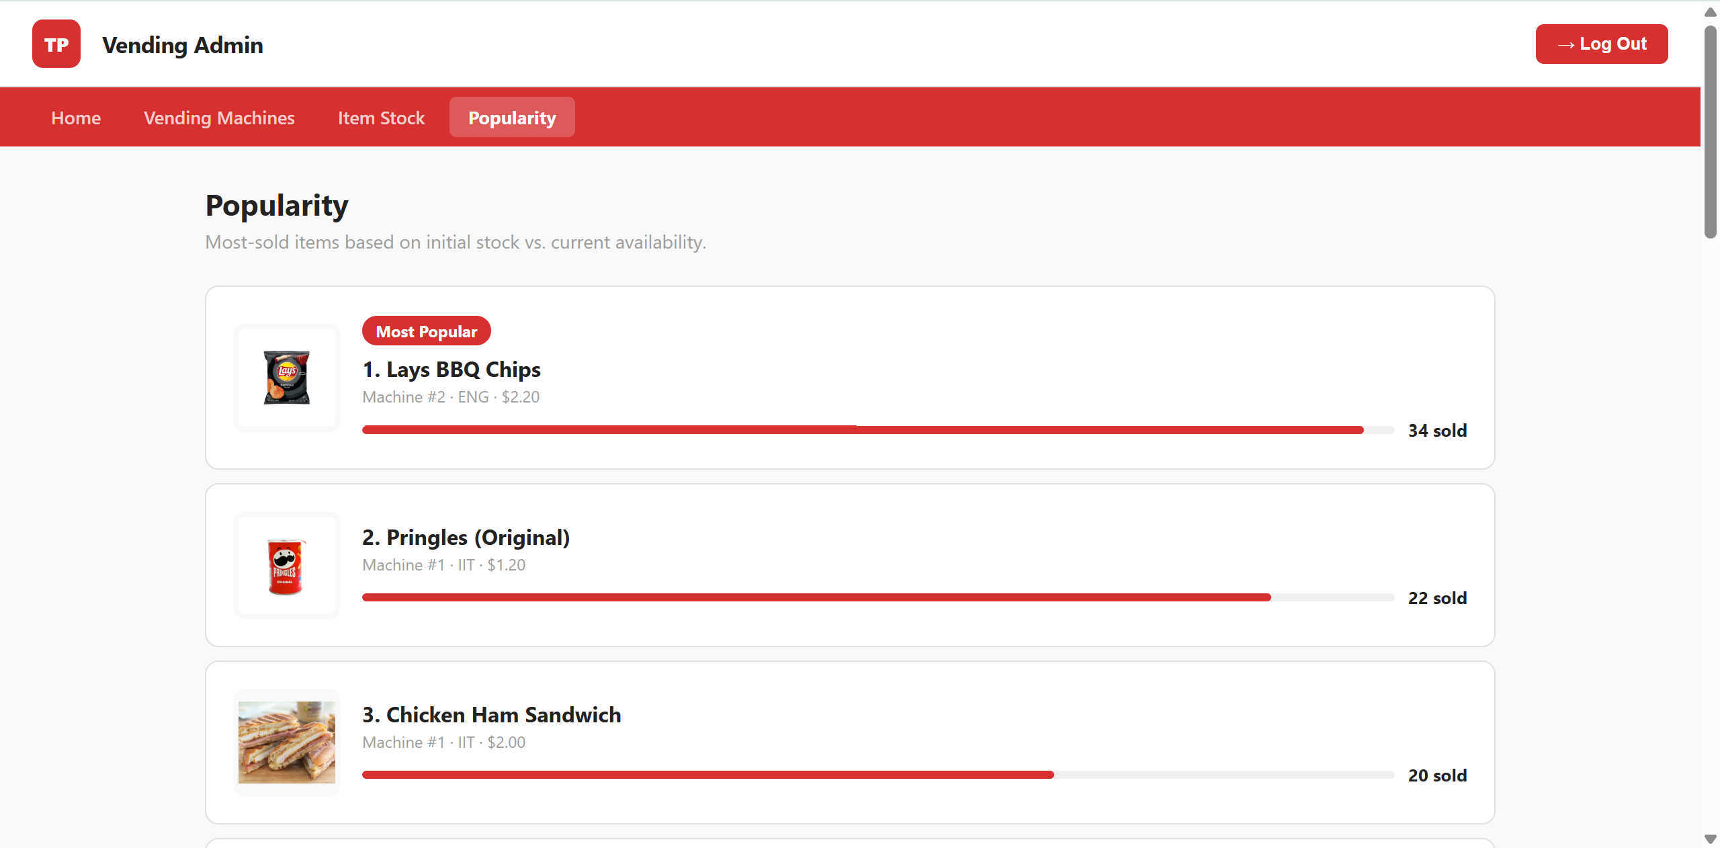Click the Chicken Ham Sandwich title

[492, 715]
